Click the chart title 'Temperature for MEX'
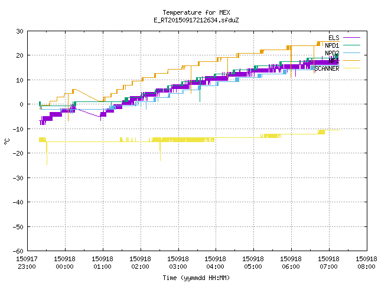The height and width of the screenshot is (283, 378). (196, 12)
